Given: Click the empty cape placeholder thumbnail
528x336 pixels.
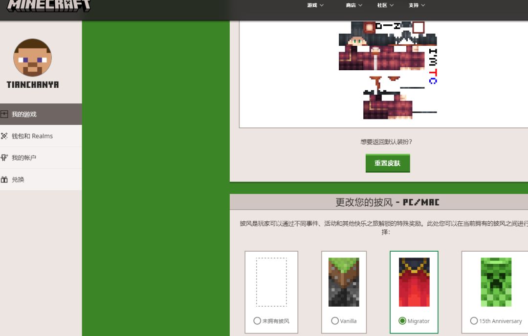Looking at the screenshot, I should point(271,282).
